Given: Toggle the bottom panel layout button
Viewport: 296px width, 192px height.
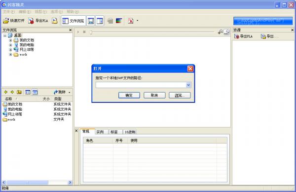Looking at the screenshot, I should (x=91, y=21).
